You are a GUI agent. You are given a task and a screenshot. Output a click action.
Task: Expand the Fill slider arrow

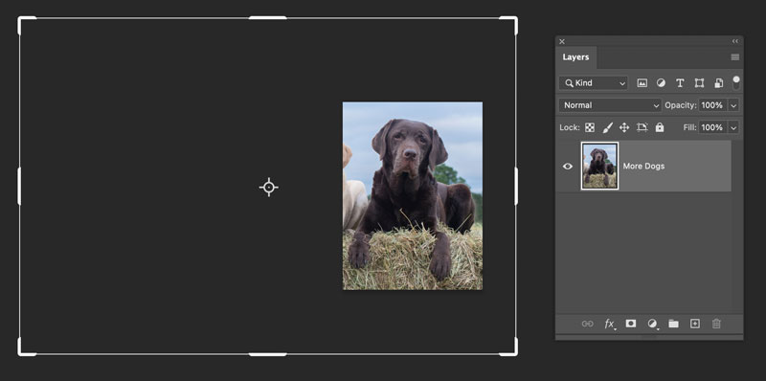(733, 127)
